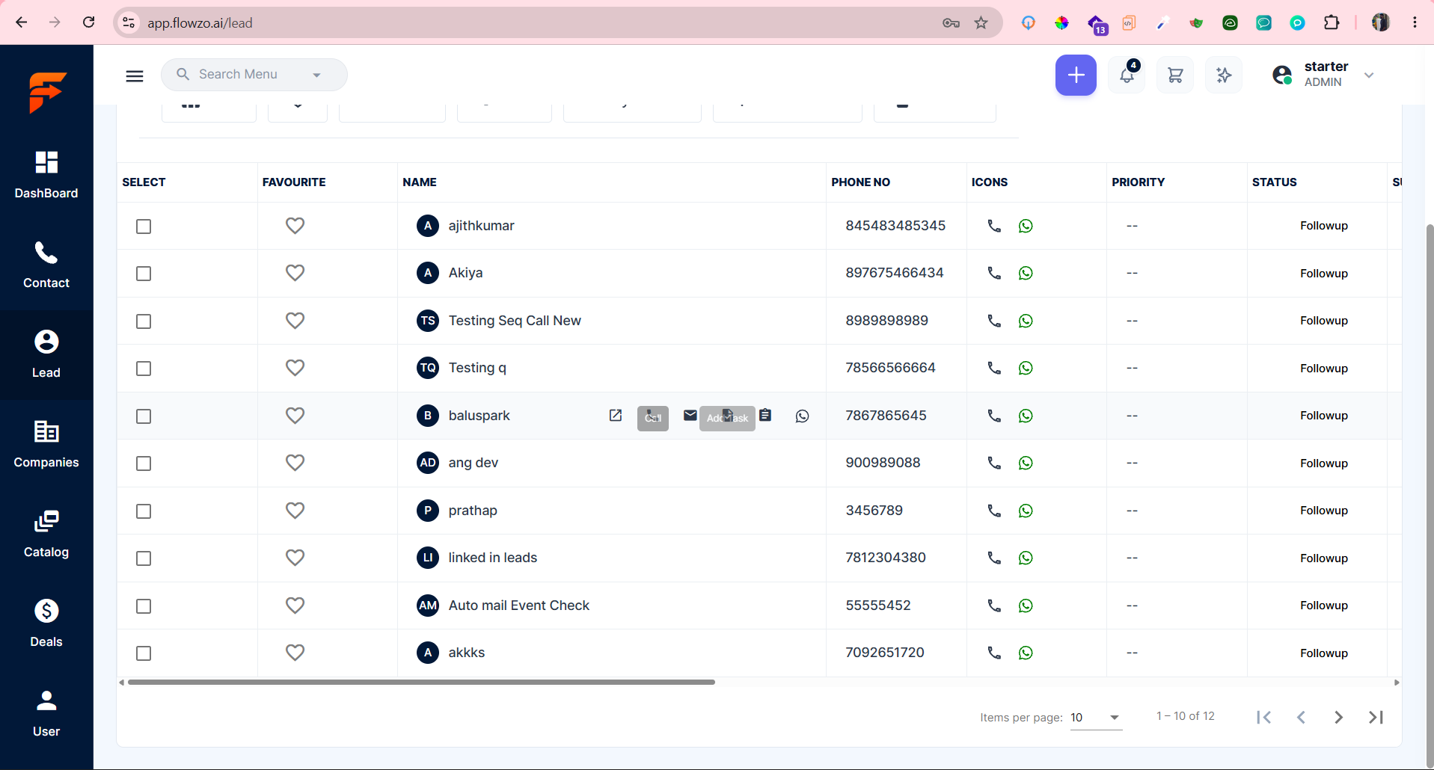Click horizontal scrollbar under leads table
The image size is (1434, 770).
tap(421, 682)
